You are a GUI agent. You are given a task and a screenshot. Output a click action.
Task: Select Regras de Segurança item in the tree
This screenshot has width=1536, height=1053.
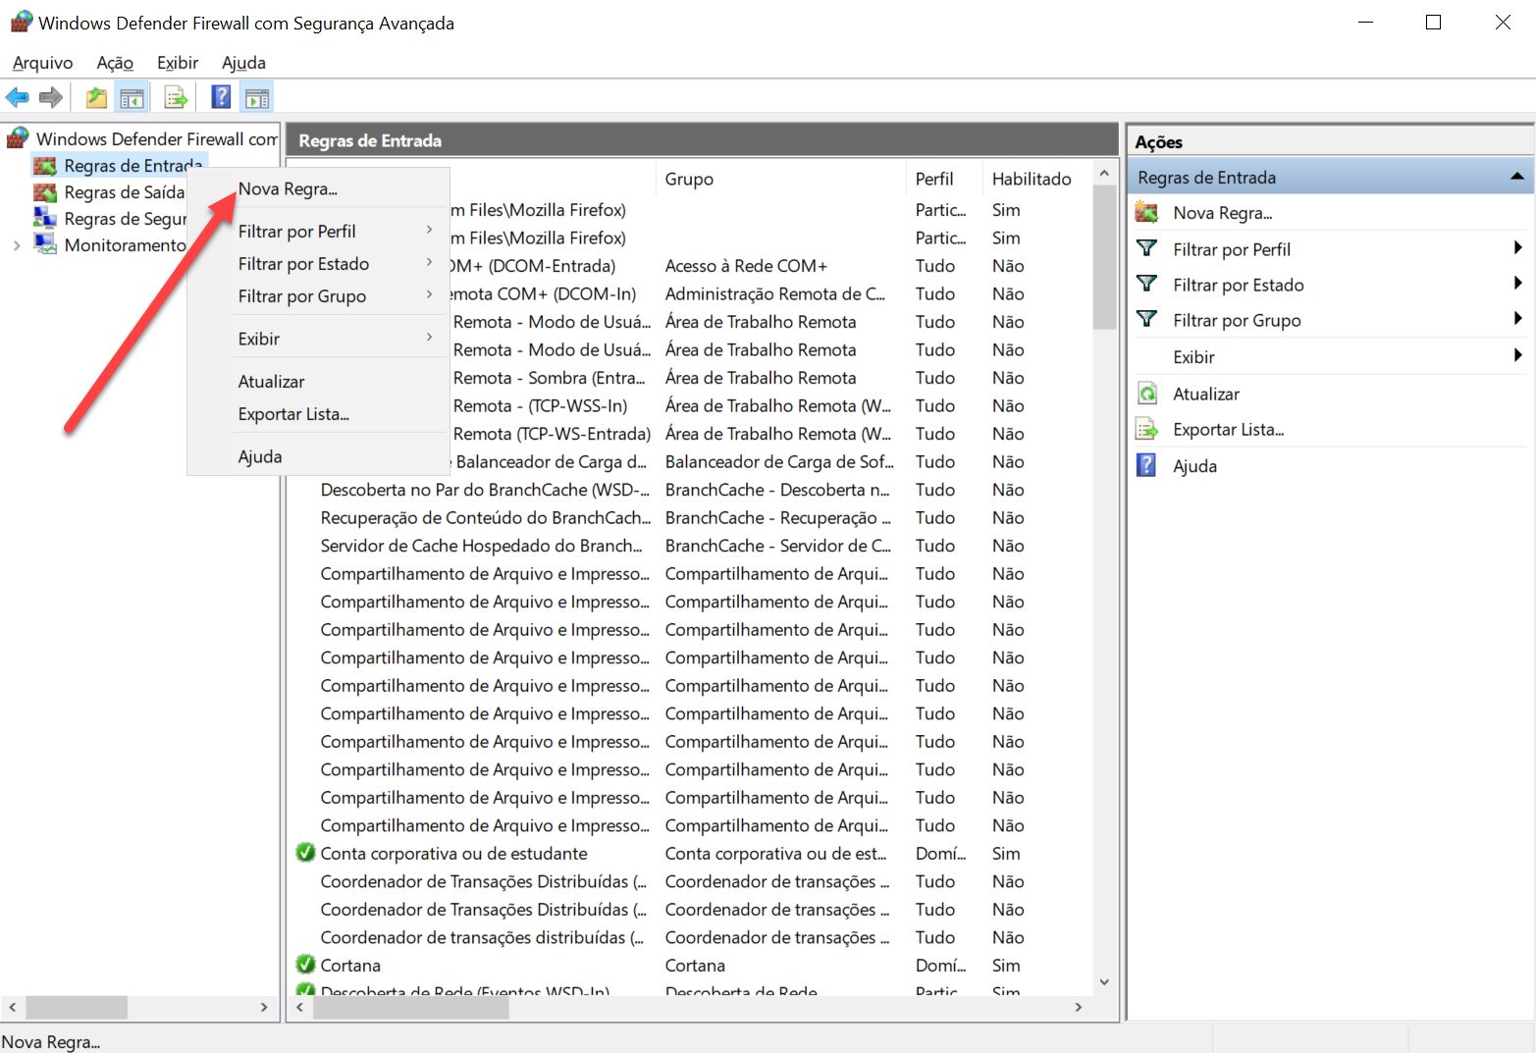click(x=124, y=219)
